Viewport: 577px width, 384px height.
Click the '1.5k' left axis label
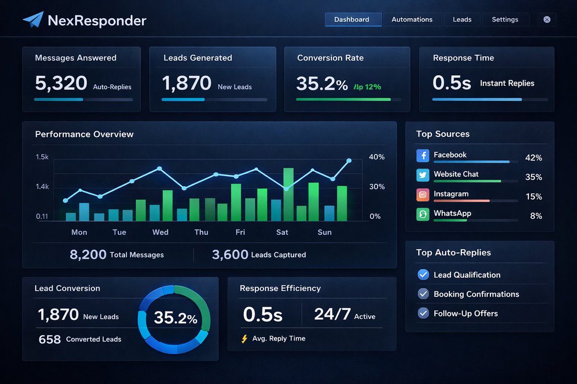pyautogui.click(x=42, y=157)
